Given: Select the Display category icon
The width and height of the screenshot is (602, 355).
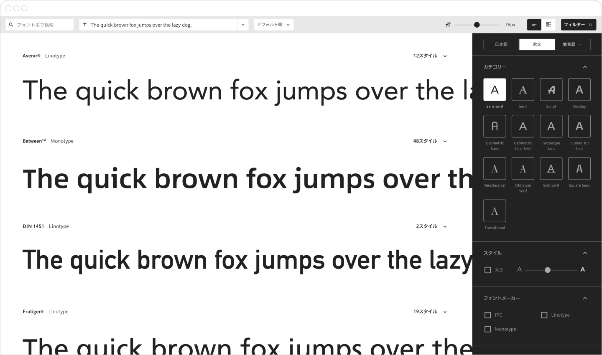Looking at the screenshot, I should [x=579, y=89].
